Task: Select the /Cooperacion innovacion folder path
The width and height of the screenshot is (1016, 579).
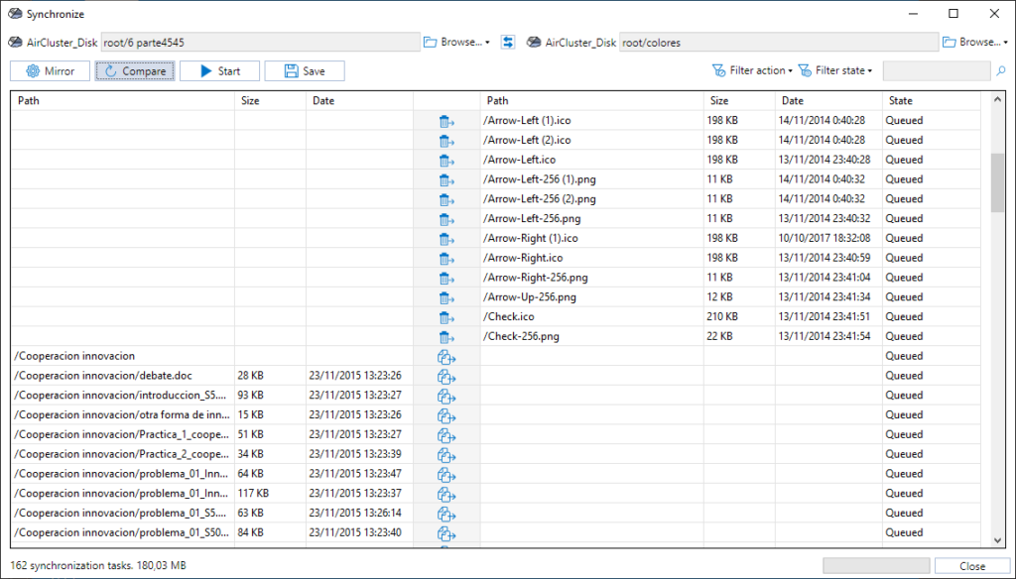Action: click(x=74, y=356)
